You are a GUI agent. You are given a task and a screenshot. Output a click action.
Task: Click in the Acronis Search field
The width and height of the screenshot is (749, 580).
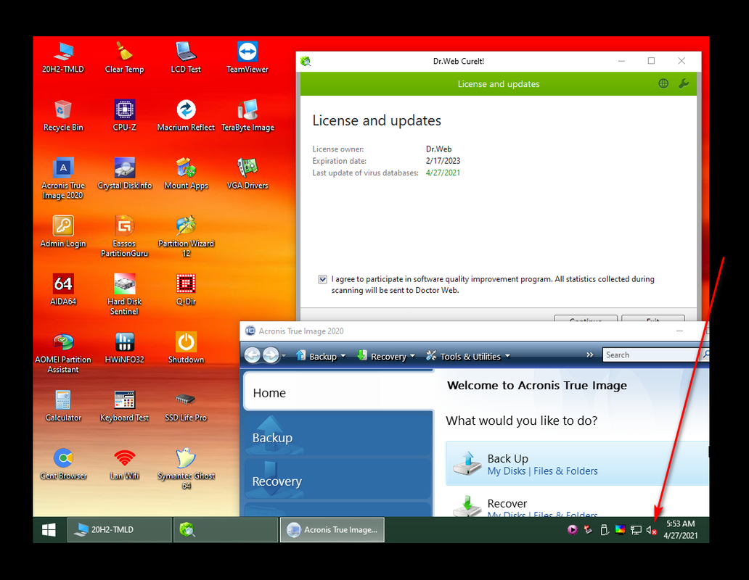[x=650, y=355]
